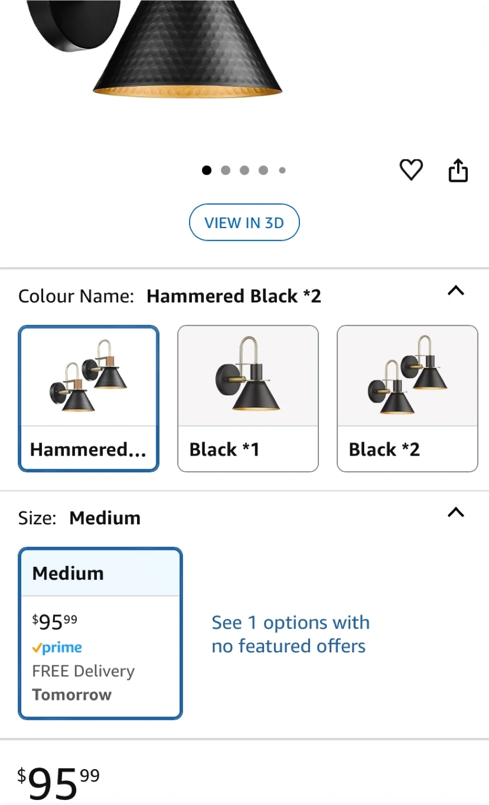Open the share icon

pos(458,171)
